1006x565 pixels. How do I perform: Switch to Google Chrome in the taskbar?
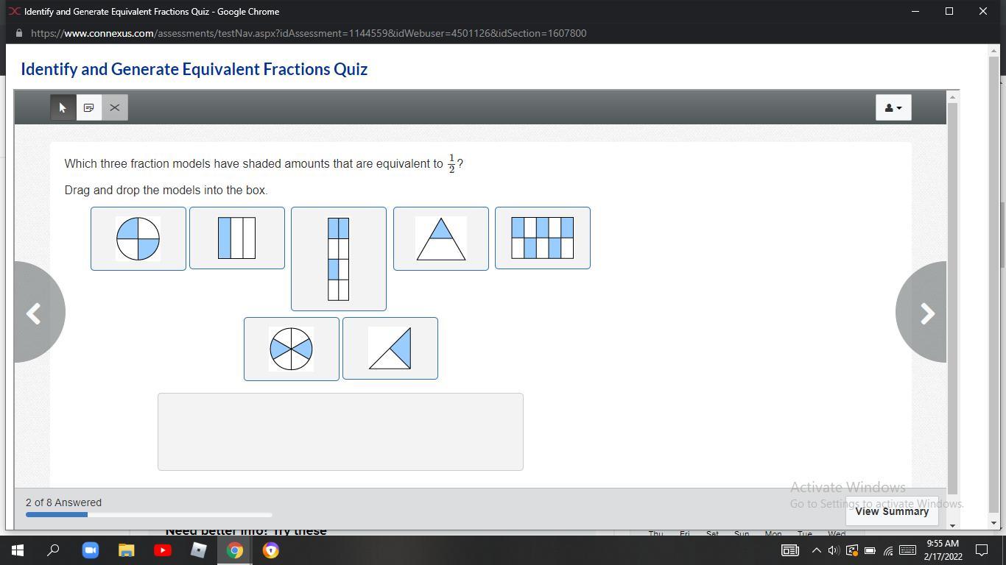coord(234,550)
